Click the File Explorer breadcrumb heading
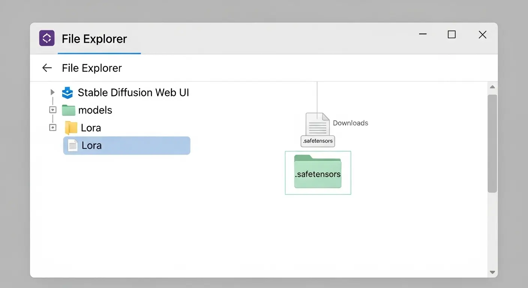Image resolution: width=528 pixels, height=288 pixels. pos(92,68)
